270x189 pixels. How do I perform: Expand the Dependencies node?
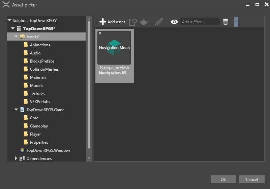(16, 158)
